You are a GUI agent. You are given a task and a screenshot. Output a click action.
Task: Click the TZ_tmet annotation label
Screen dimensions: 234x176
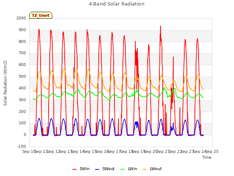[x=41, y=15]
